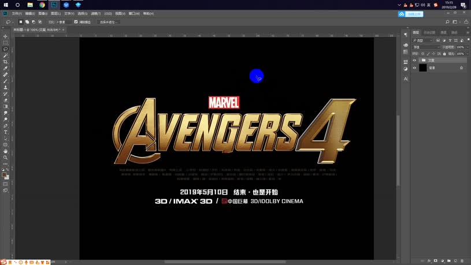Click Select and Mask button
Viewport: 471px width, 265px height.
point(109,22)
